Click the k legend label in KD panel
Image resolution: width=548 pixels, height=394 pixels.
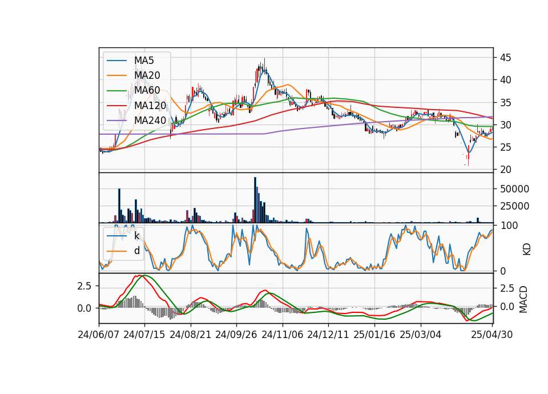coord(136,236)
